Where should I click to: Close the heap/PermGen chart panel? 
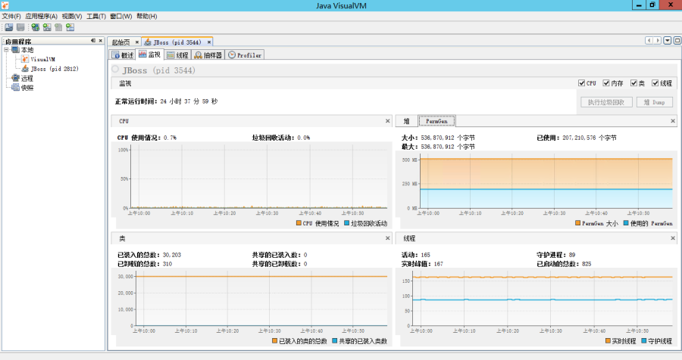(x=673, y=121)
